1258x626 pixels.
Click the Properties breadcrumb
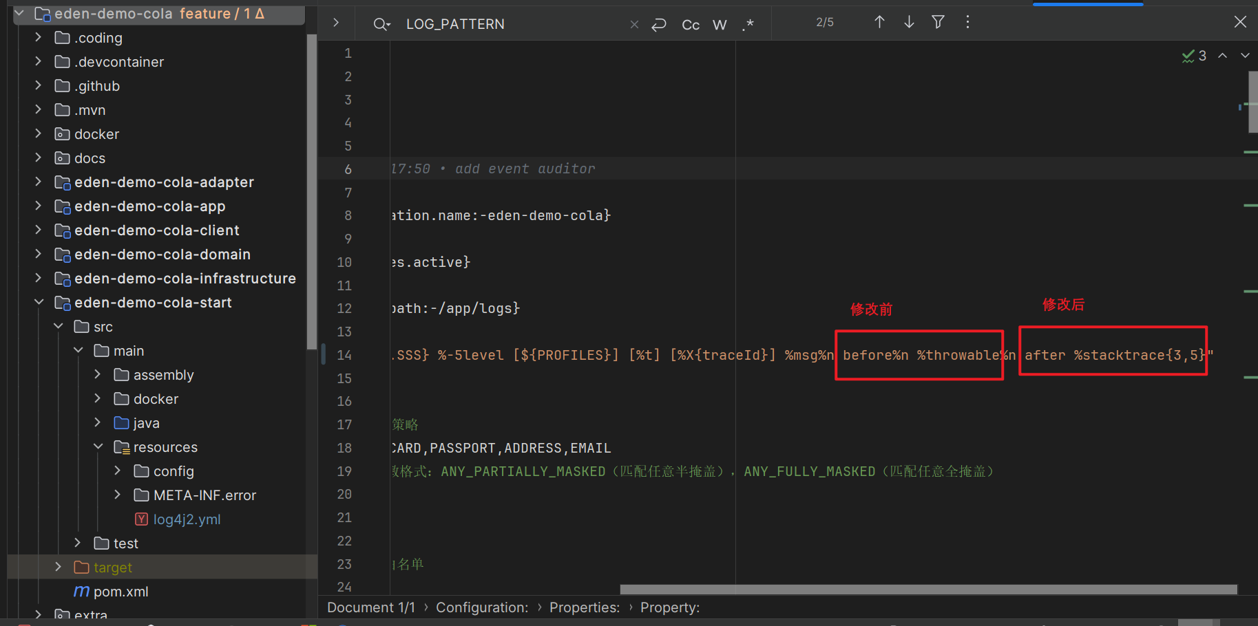[x=584, y=607]
